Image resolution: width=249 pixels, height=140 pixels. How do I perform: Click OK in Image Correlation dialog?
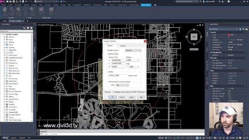112,97
